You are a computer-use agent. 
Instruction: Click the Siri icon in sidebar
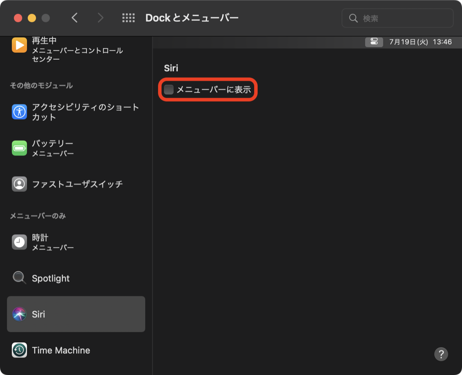(19, 314)
